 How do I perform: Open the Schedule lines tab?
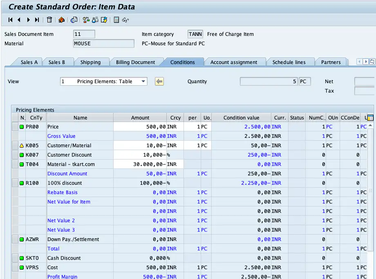click(289, 62)
